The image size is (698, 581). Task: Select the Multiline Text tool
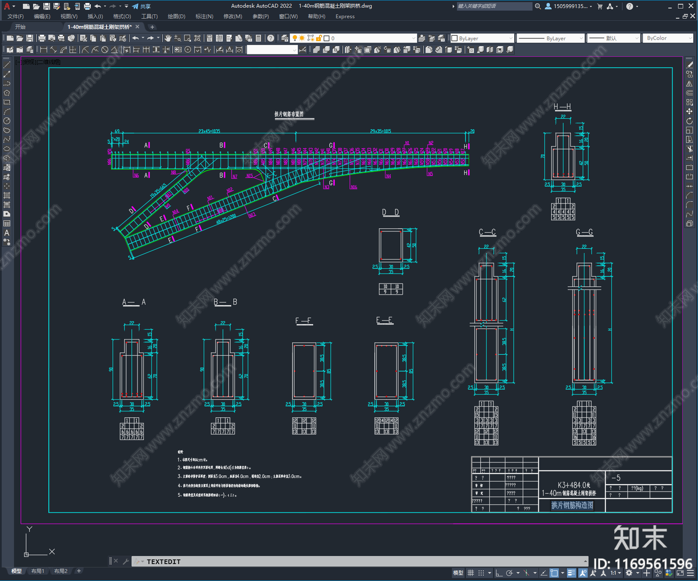[7, 233]
